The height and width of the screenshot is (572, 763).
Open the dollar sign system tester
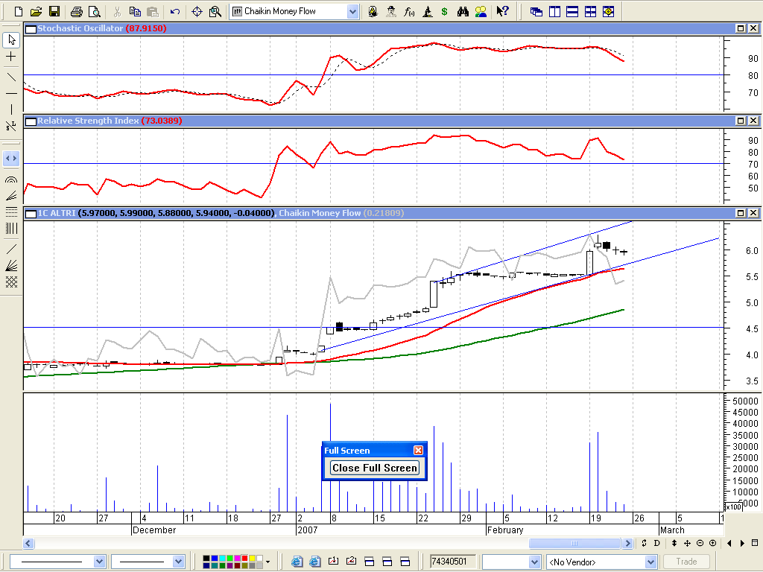[x=445, y=11]
